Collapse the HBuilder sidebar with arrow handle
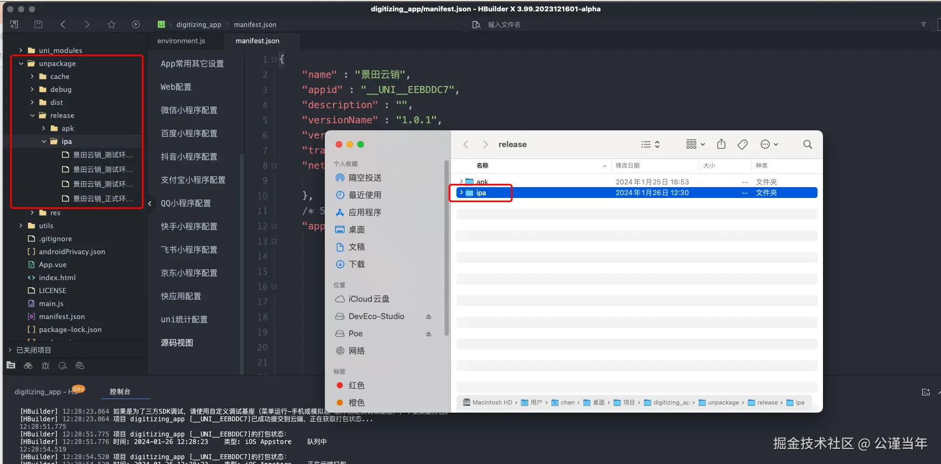941x464 pixels. coord(150,203)
